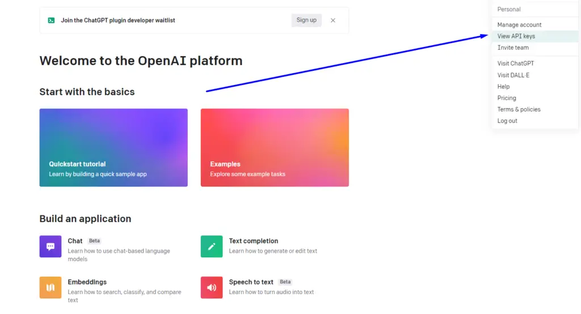
Task: Select View API keys menu item
Action: (x=535, y=36)
